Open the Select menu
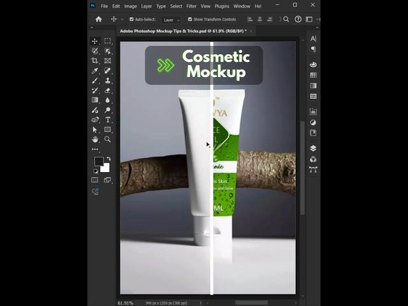Image resolution: width=408 pixels, height=306 pixels. 176,6
